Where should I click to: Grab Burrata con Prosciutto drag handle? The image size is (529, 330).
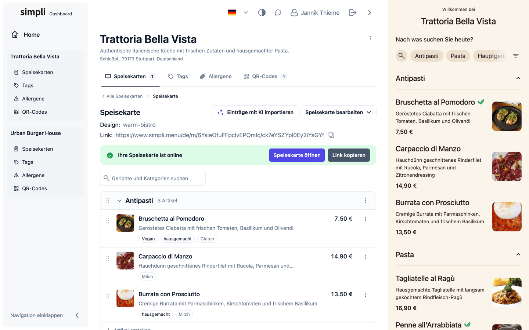[x=108, y=296]
